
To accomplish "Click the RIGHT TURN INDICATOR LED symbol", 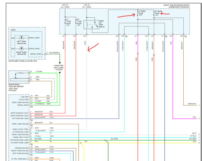I will (21, 49).
